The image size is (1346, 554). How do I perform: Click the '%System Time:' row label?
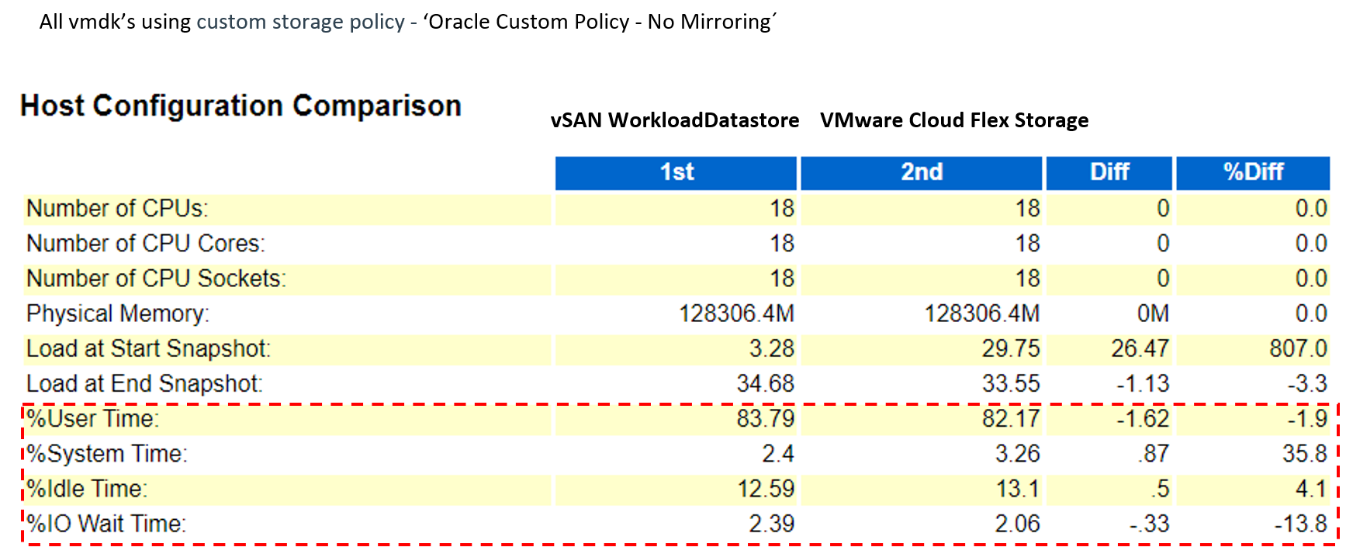(107, 454)
